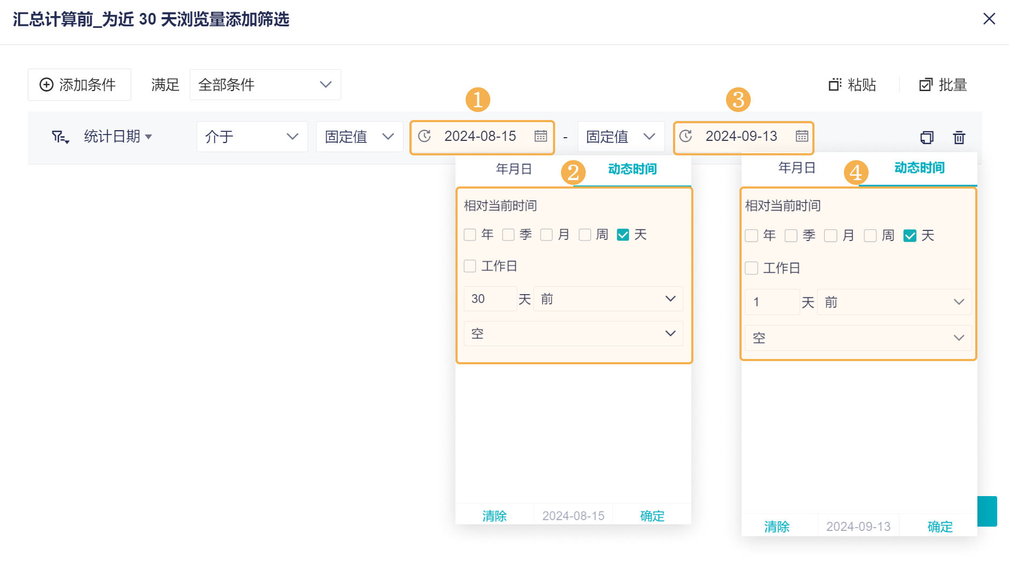Click the teal button behind the end date panel
Viewport: 1009px width, 562px height.
(x=987, y=511)
